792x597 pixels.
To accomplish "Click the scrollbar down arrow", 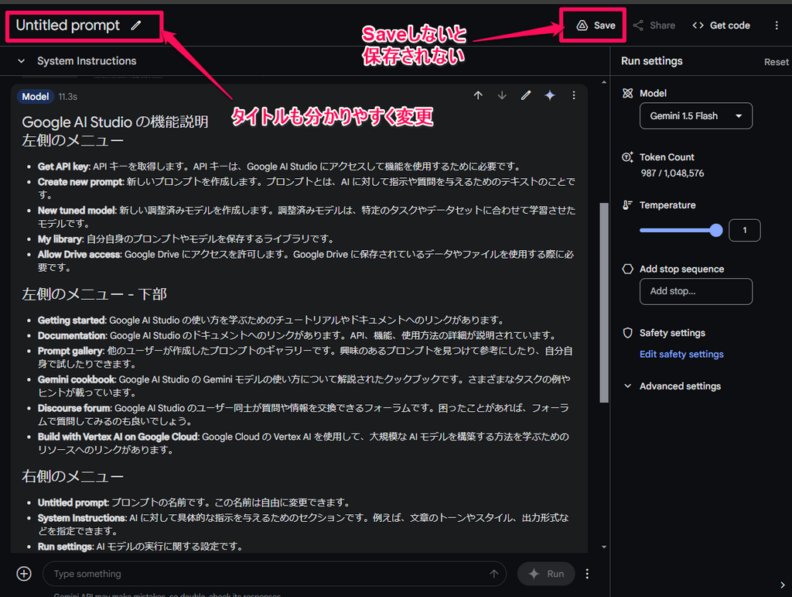I will (604, 547).
